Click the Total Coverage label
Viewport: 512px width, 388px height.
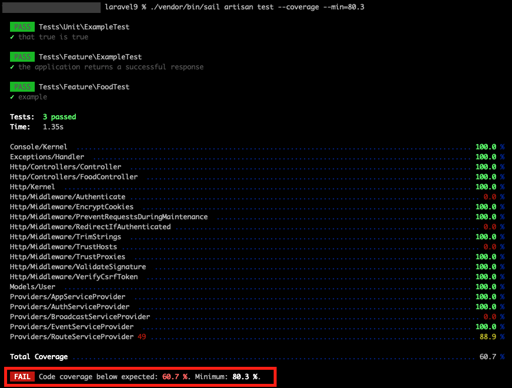coord(39,357)
